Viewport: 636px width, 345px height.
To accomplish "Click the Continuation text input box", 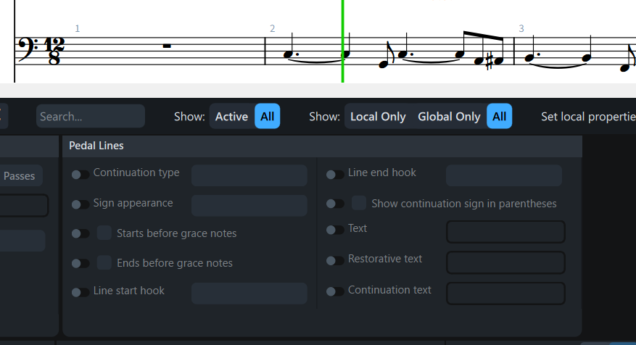I will pyautogui.click(x=505, y=293).
